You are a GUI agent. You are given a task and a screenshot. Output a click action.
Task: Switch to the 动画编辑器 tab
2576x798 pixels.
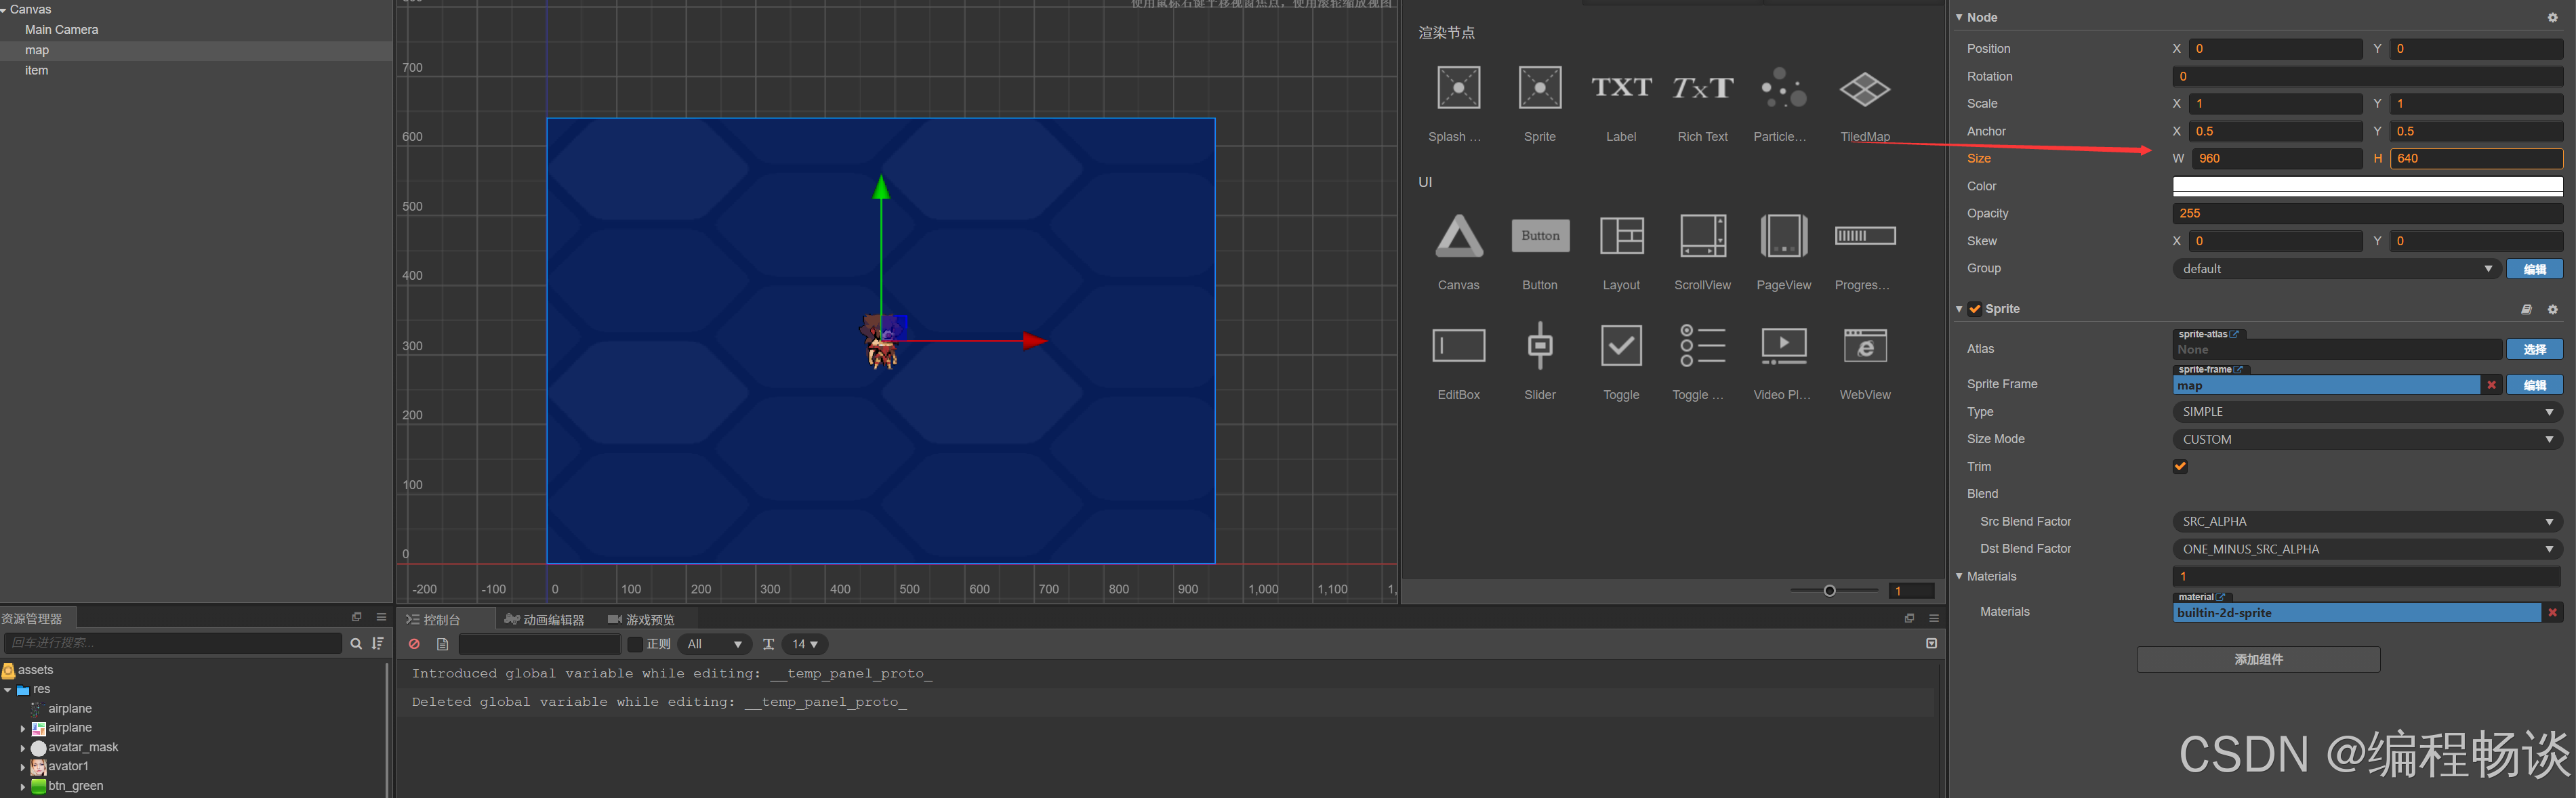click(x=545, y=619)
